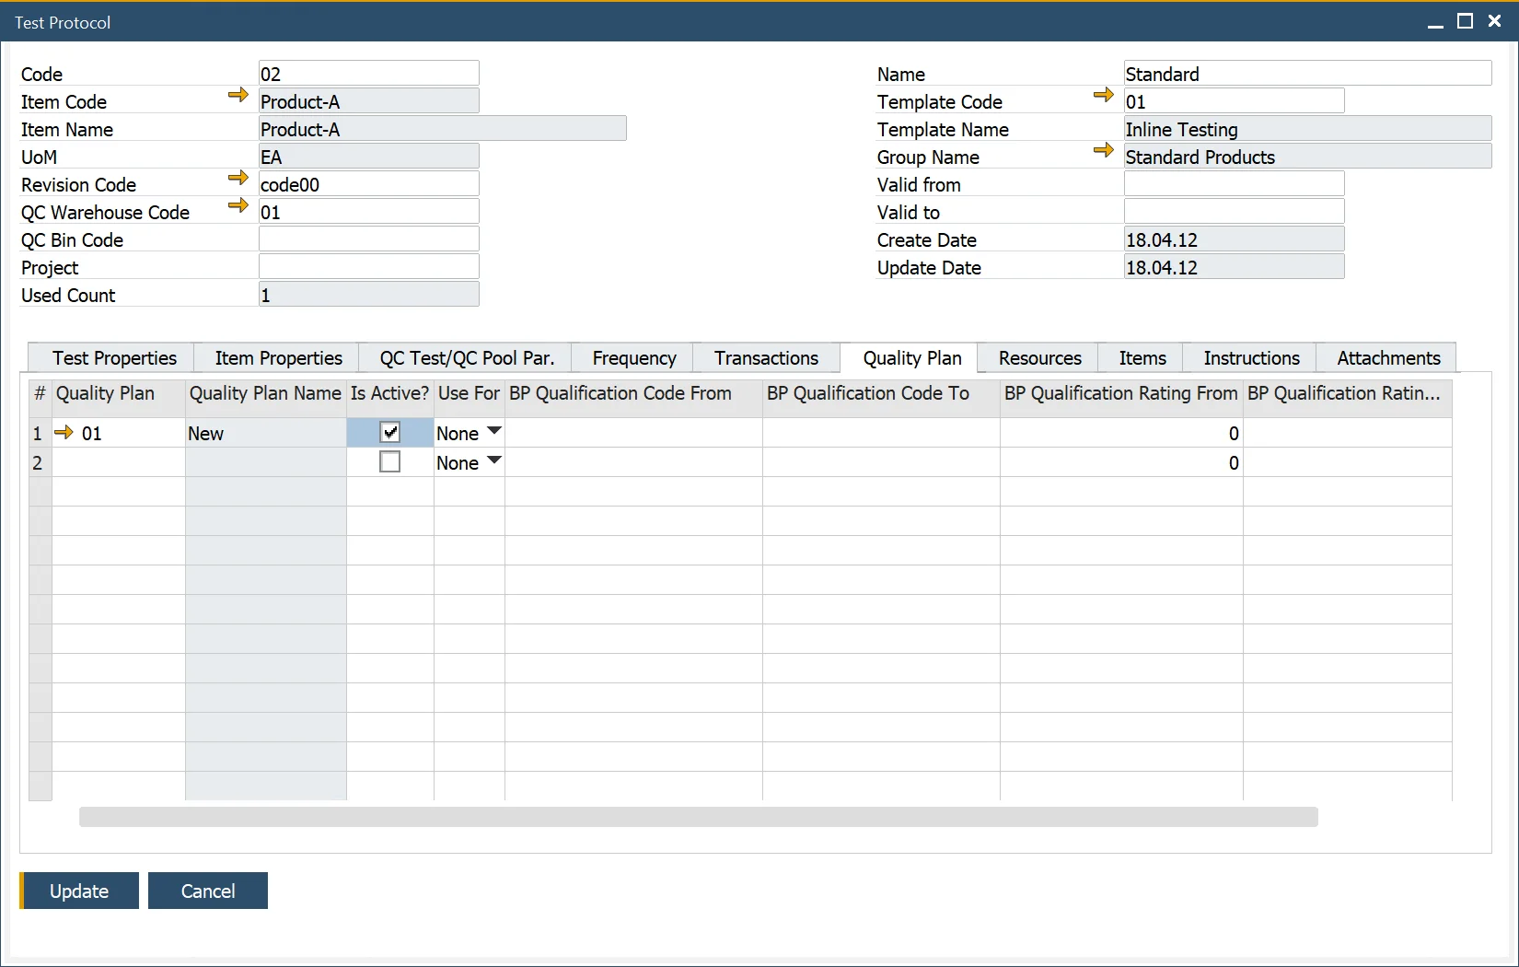The width and height of the screenshot is (1519, 967).
Task: Click Quality Plan 01 row link arrow
Action: click(64, 432)
